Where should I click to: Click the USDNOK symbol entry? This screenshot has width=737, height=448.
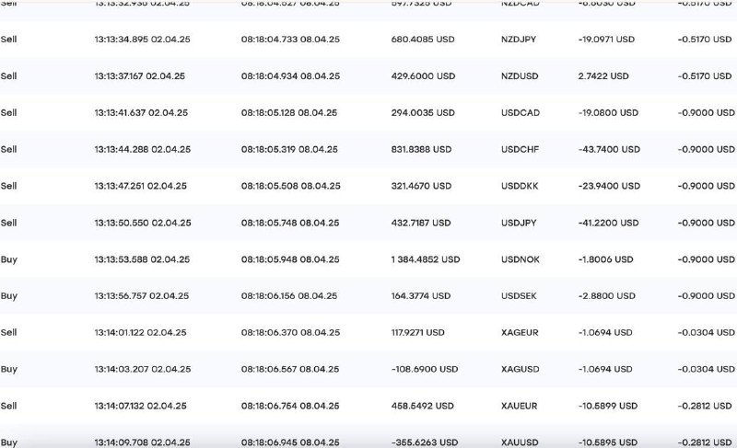pyautogui.click(x=521, y=259)
